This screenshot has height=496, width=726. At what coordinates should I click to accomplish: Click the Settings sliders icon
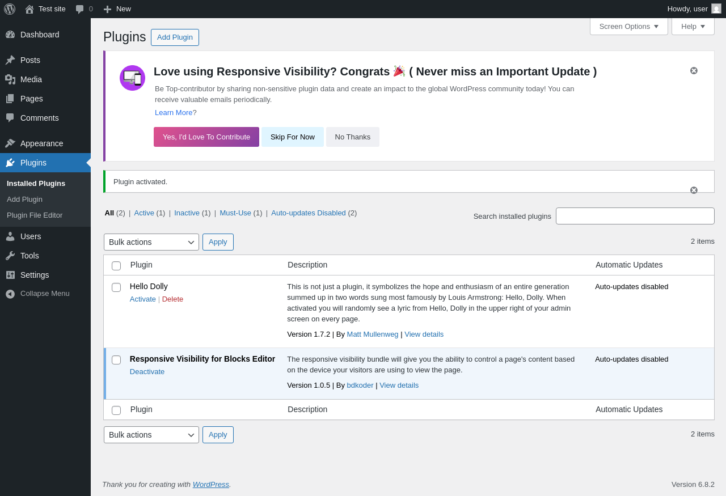point(10,275)
